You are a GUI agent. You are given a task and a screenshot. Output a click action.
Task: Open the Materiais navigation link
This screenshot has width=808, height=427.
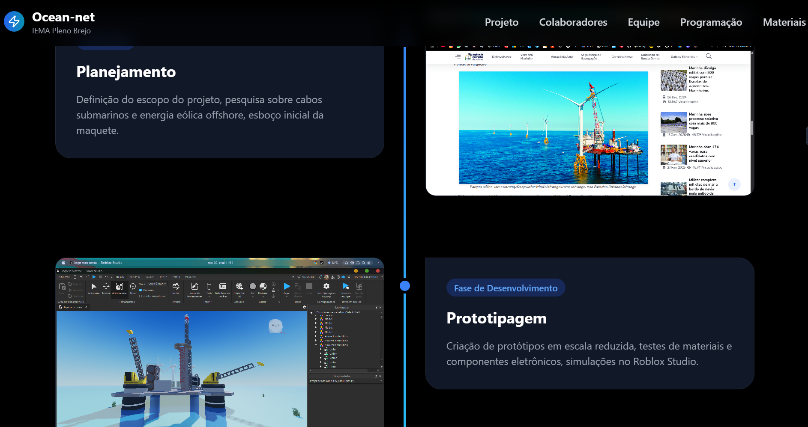[x=784, y=22]
